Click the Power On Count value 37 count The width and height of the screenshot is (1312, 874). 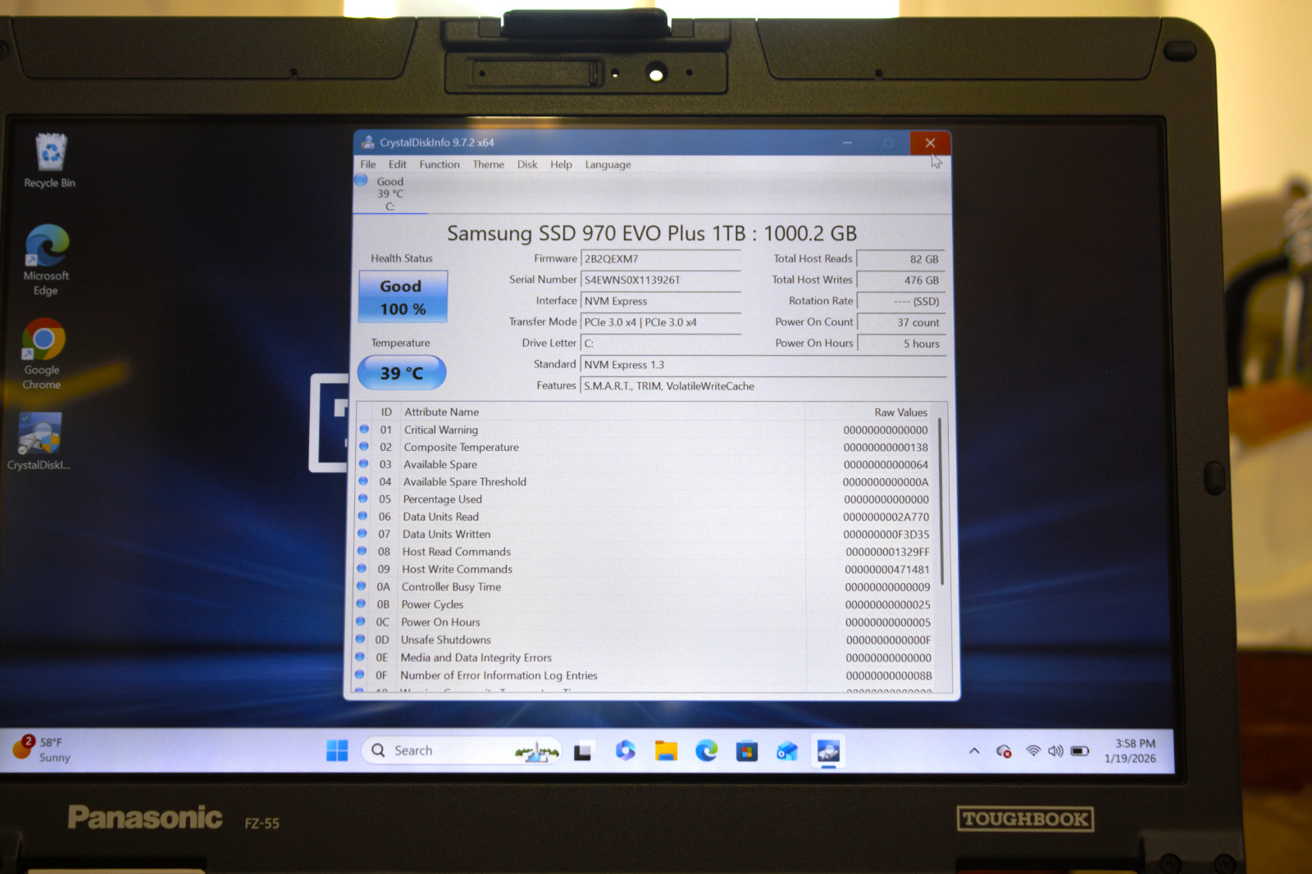pos(900,323)
